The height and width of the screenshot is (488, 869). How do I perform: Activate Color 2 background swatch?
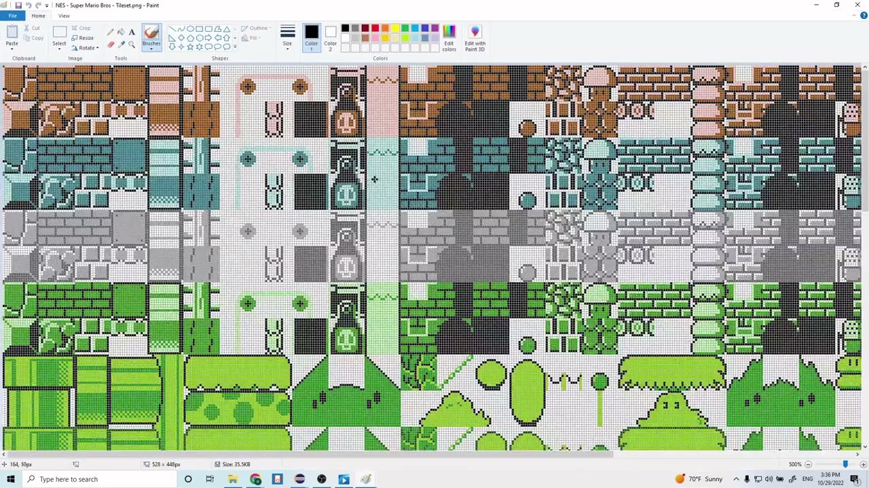[330, 37]
